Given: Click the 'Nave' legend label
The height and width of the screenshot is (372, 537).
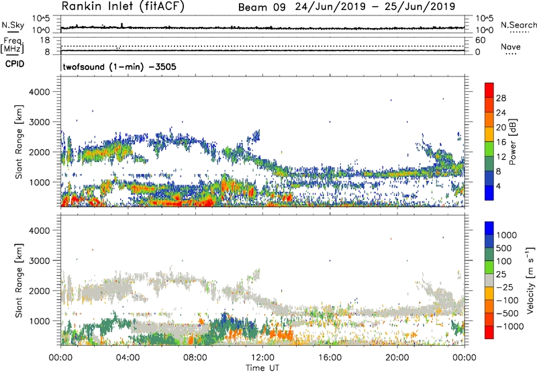Looking at the screenshot, I should click(511, 47).
